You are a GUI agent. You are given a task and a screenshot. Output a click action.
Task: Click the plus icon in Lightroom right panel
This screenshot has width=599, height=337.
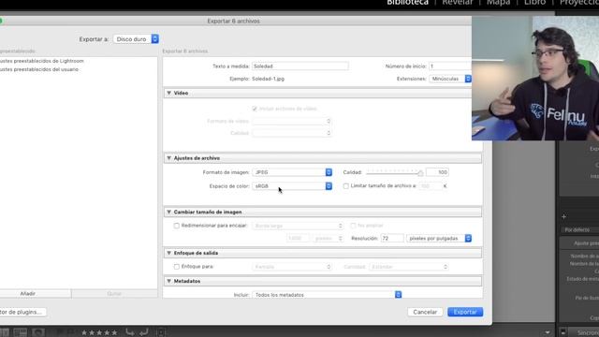pos(563,216)
